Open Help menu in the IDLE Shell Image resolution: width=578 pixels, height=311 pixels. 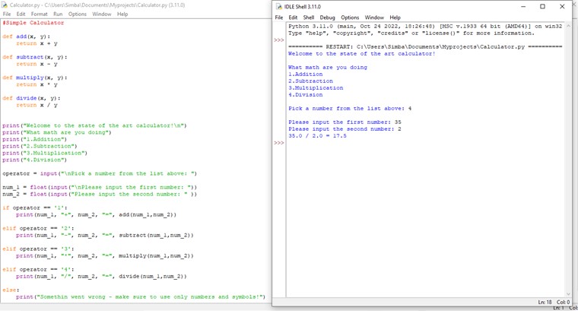pyautogui.click(x=395, y=17)
